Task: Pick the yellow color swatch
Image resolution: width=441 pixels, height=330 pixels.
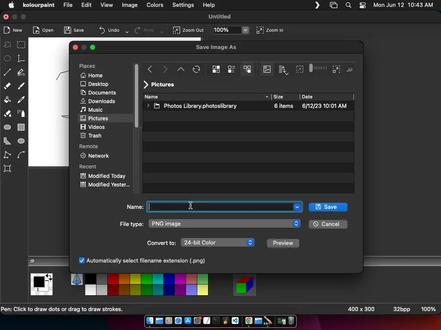Action: click(x=135, y=279)
